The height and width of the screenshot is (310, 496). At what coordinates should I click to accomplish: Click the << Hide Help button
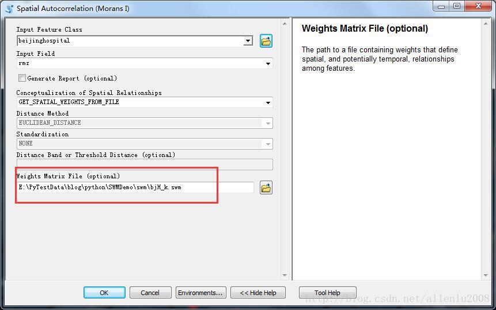coord(258,293)
